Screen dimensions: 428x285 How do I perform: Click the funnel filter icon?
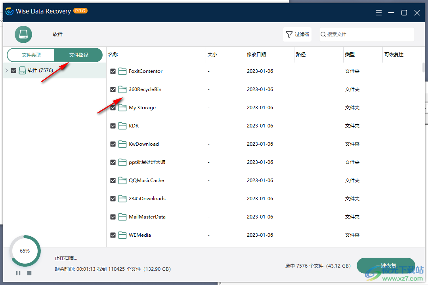point(289,34)
